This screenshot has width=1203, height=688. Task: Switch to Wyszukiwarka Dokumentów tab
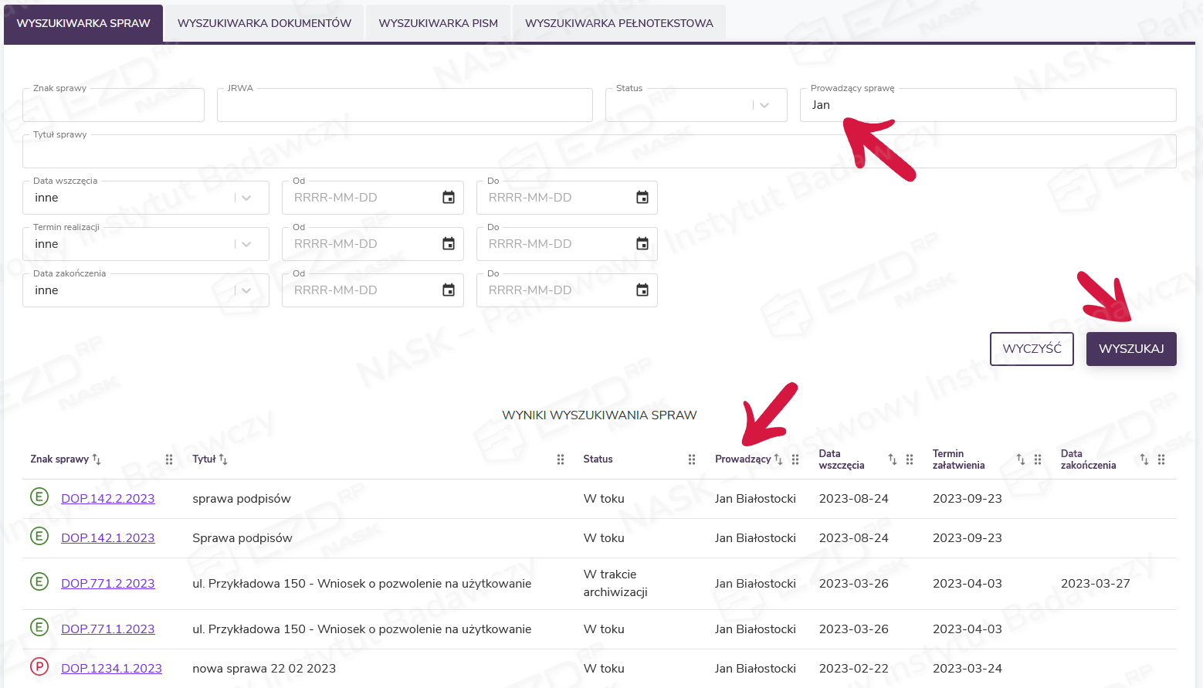[x=264, y=23]
